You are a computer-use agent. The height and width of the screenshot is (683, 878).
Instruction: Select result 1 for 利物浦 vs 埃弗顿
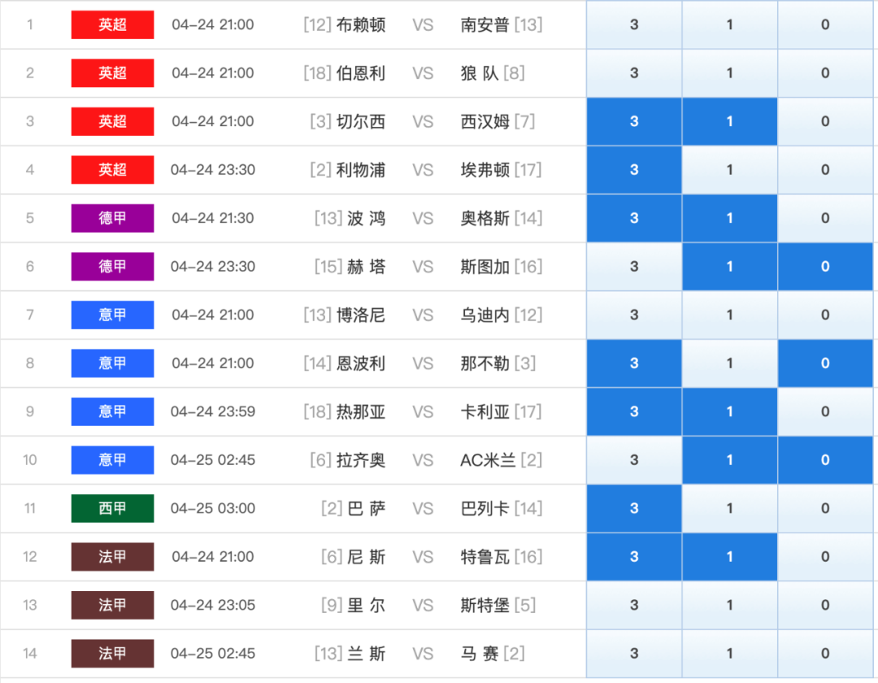pyautogui.click(x=729, y=170)
